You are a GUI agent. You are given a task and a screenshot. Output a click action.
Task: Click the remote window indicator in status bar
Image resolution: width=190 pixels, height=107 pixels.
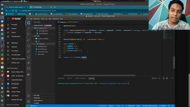[28, 106]
